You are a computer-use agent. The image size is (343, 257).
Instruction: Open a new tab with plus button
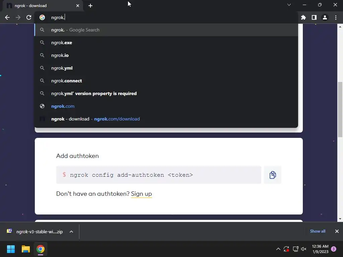[x=90, y=6]
